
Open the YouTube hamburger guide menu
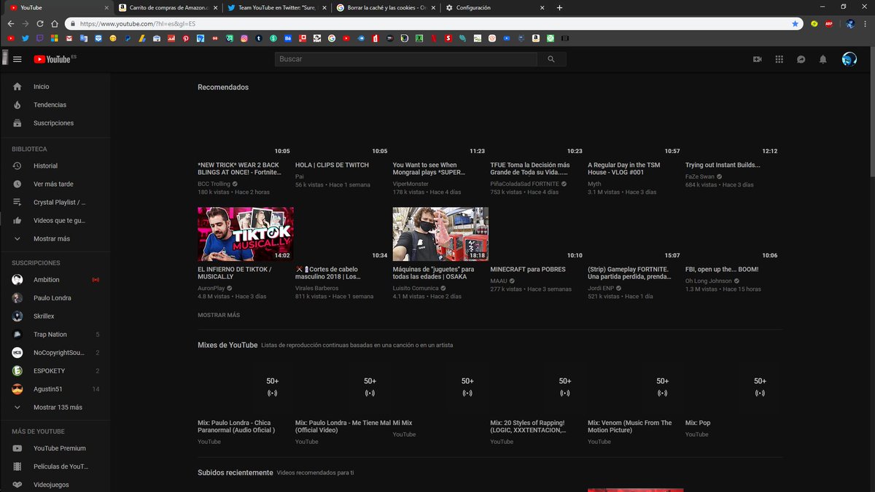(17, 59)
